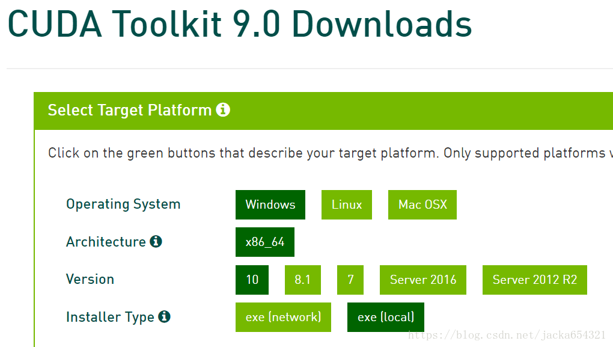This screenshot has height=347, width=613.
Task: Select Server 2012 R2 version
Action: [x=535, y=280]
